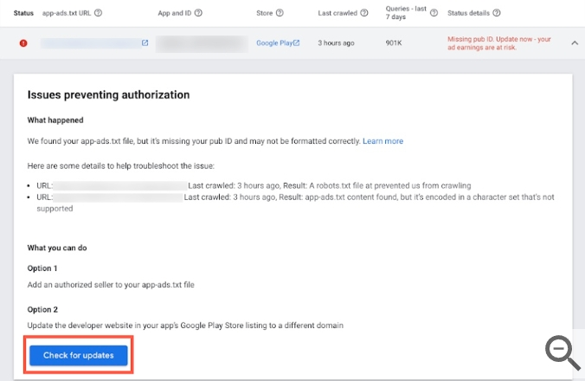The width and height of the screenshot is (585, 381).
Task: Click the 'What you can do' subheading
Action: pyautogui.click(x=57, y=248)
